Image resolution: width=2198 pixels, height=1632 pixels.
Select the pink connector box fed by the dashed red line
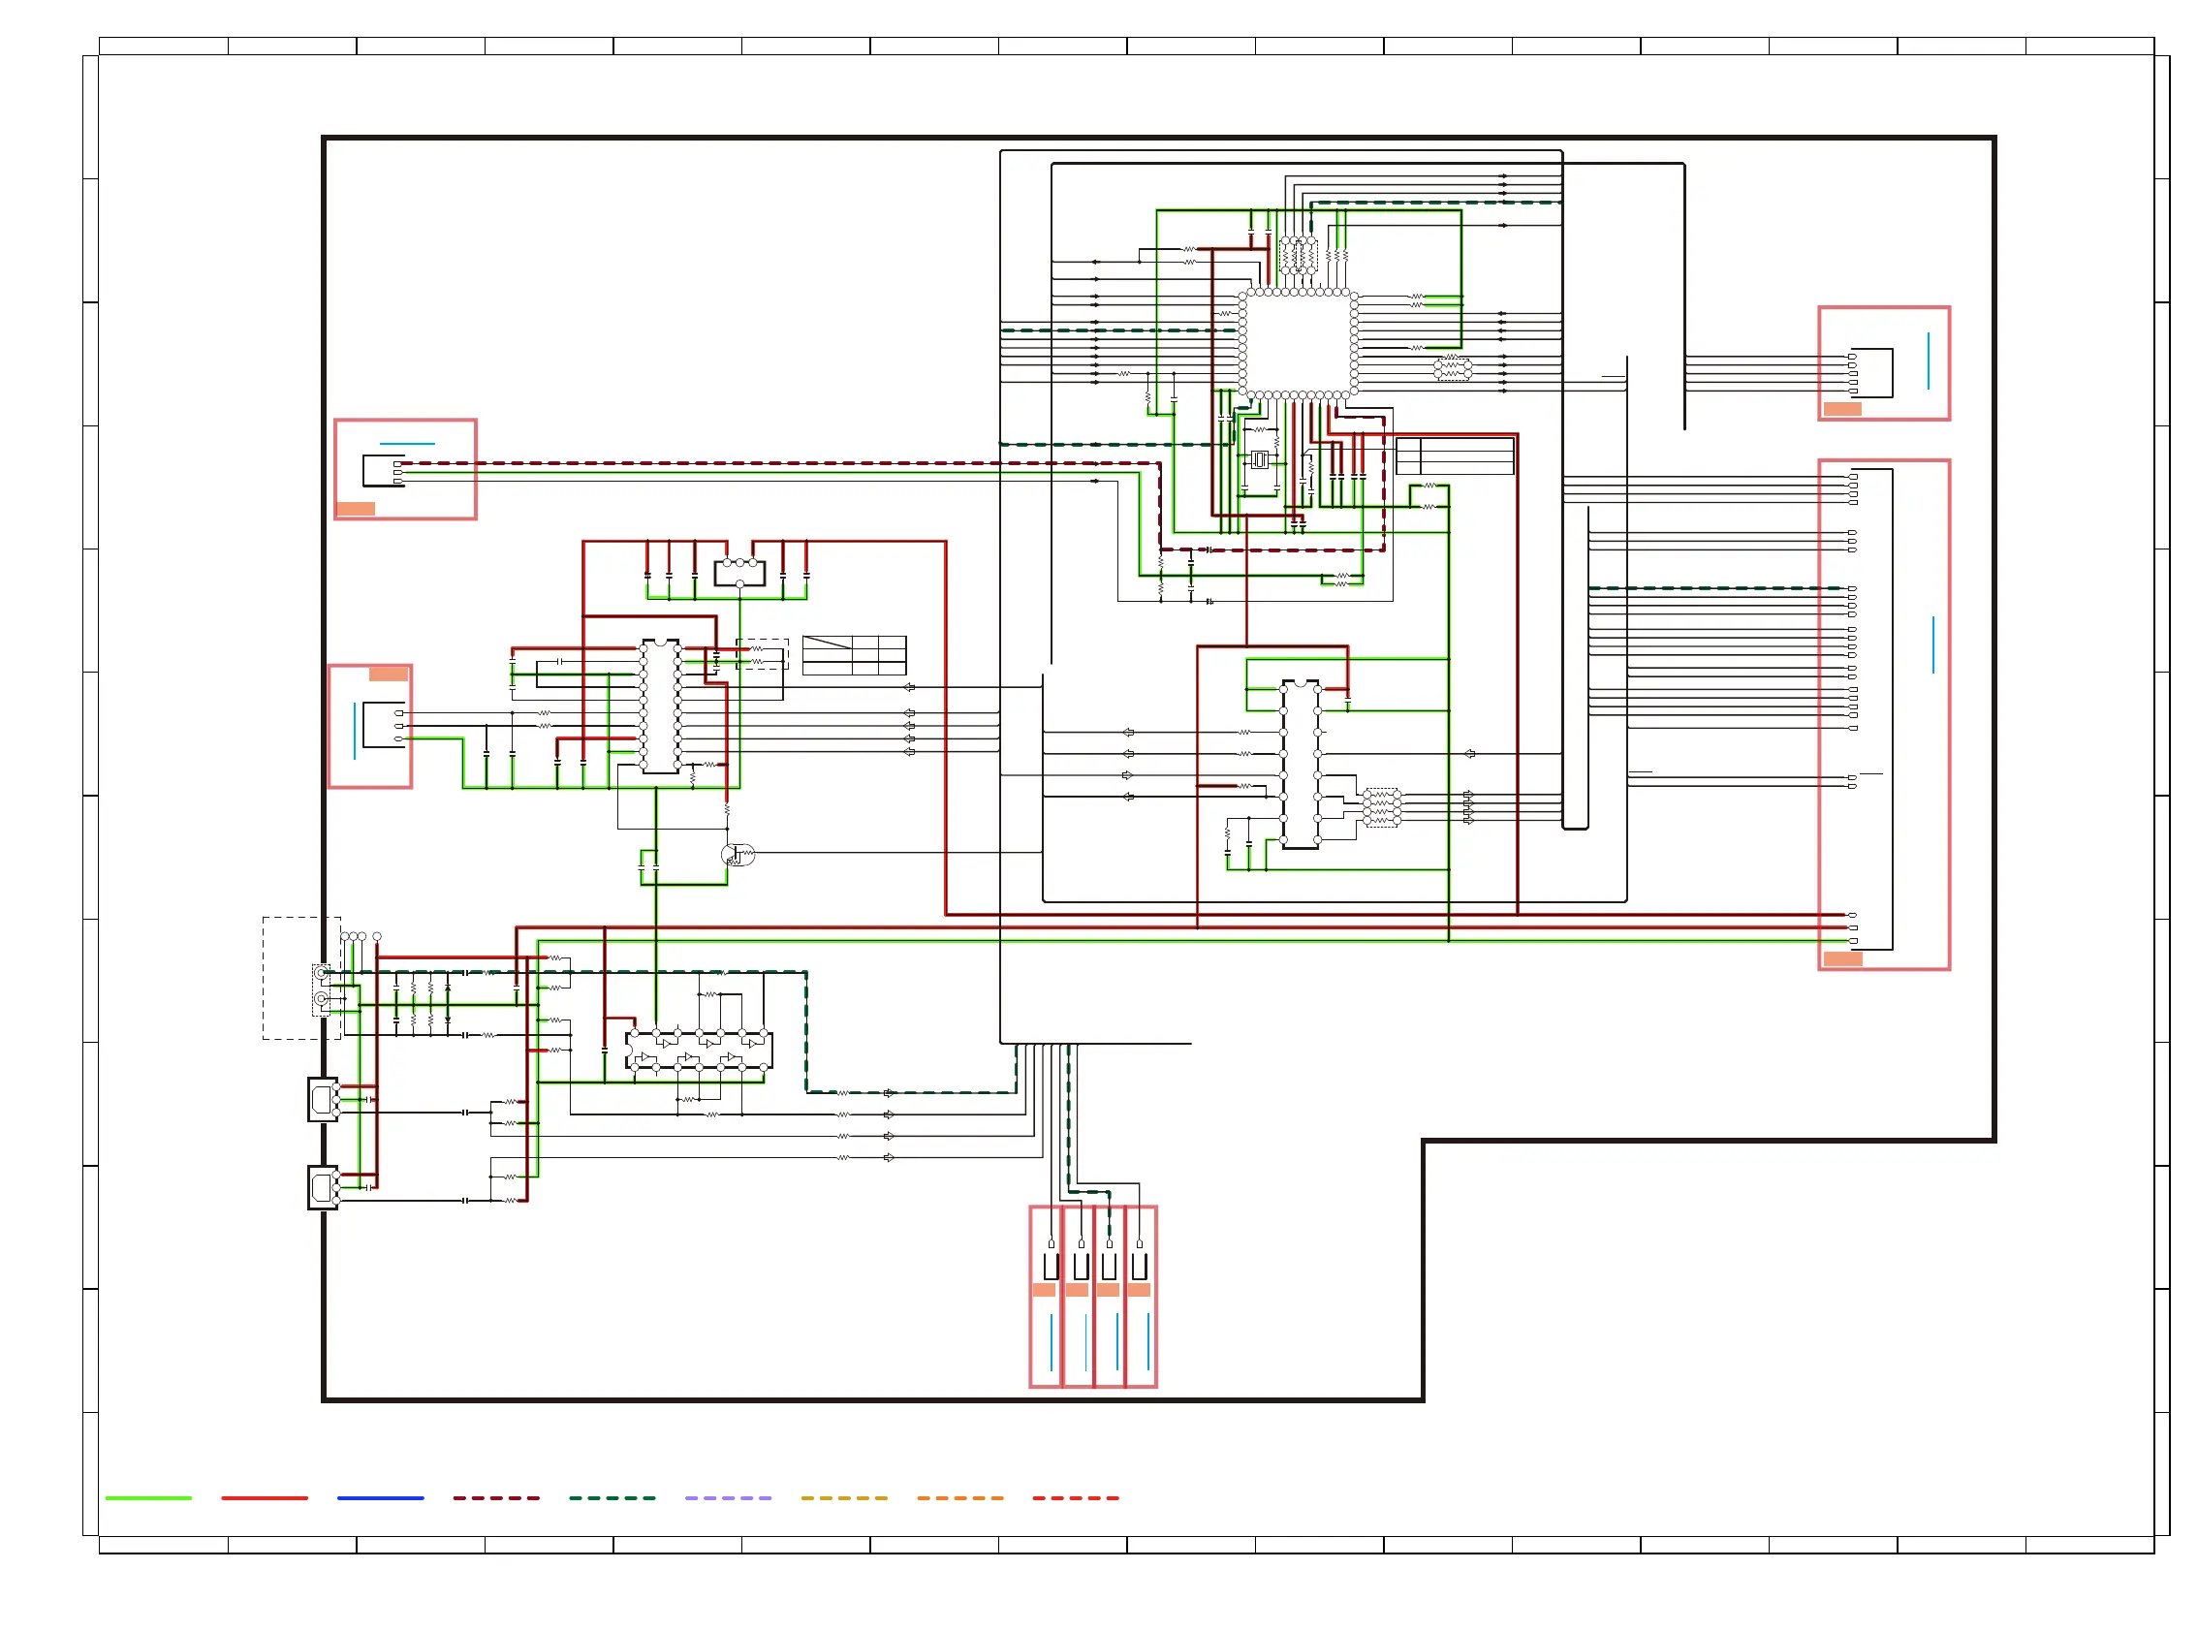pyautogui.click(x=405, y=469)
